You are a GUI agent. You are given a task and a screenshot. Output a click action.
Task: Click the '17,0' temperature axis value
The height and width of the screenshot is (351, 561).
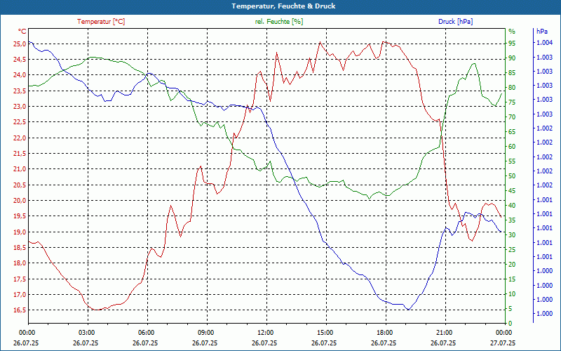point(20,294)
